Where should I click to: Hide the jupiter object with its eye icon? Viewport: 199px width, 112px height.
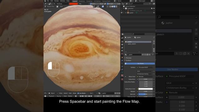coord(154,13)
